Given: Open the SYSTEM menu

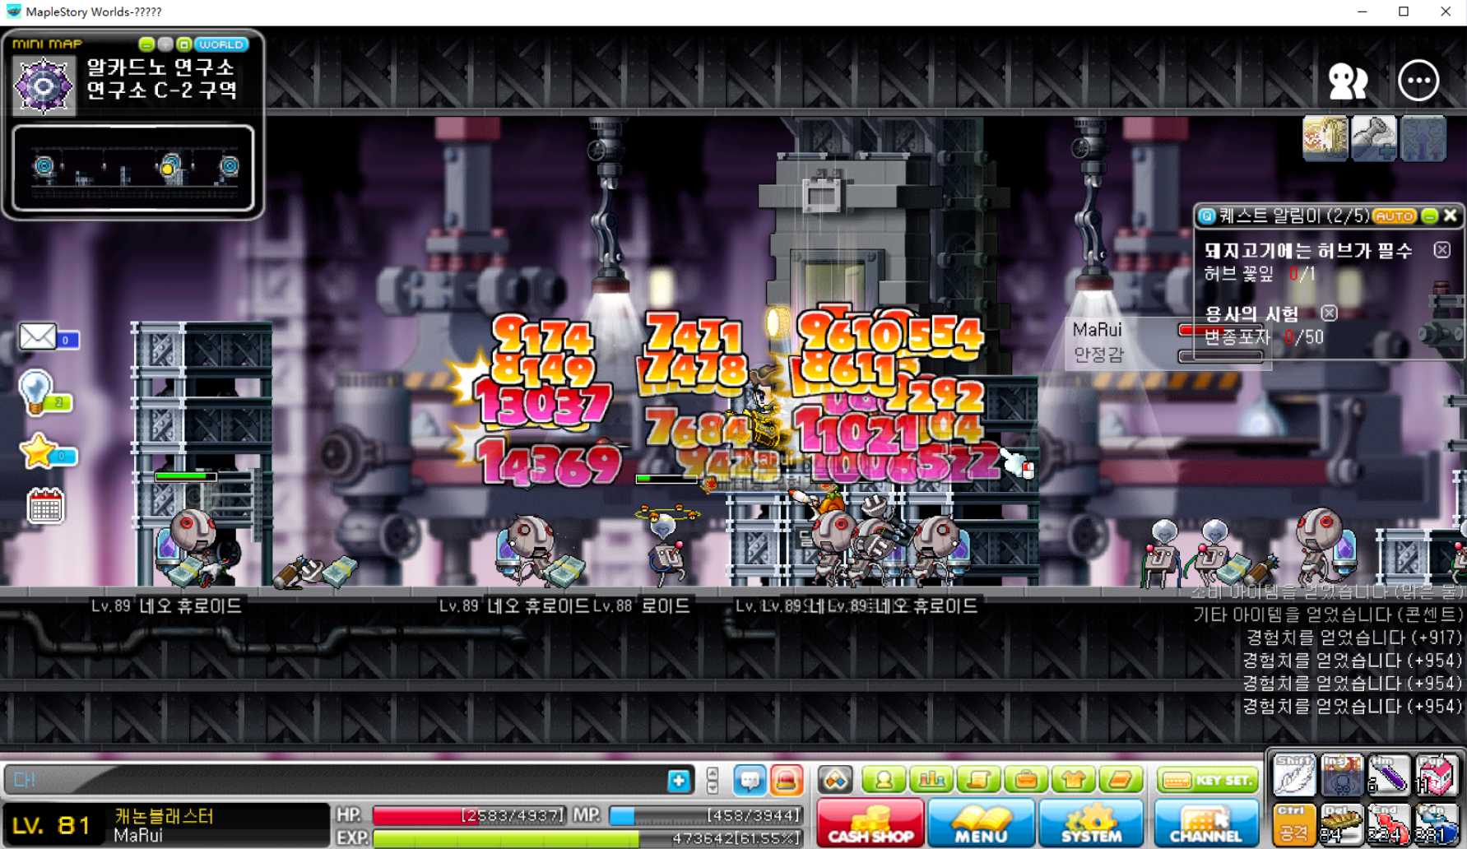Looking at the screenshot, I should click(x=1092, y=823).
